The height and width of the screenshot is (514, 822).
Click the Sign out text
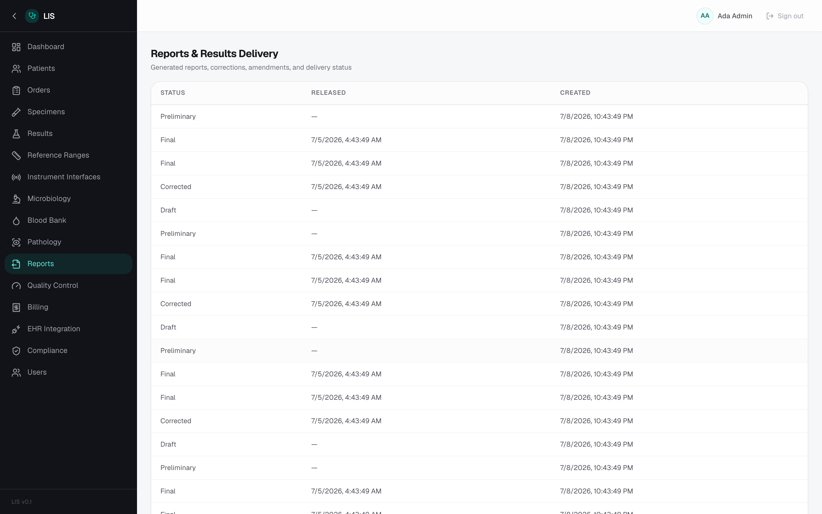point(790,16)
